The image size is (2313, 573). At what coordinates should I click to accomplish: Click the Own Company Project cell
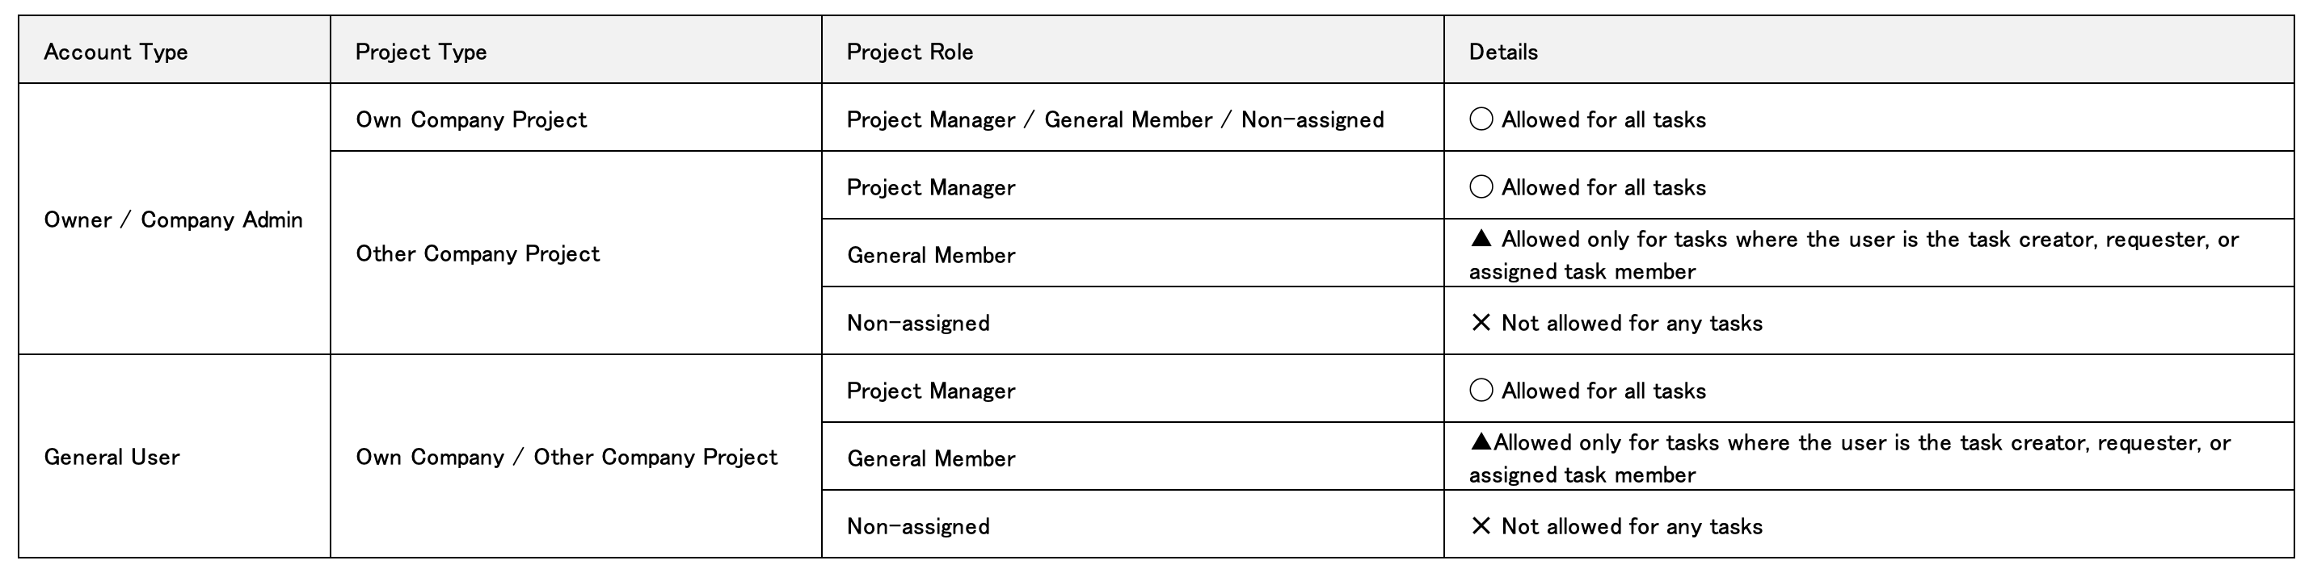(x=471, y=119)
